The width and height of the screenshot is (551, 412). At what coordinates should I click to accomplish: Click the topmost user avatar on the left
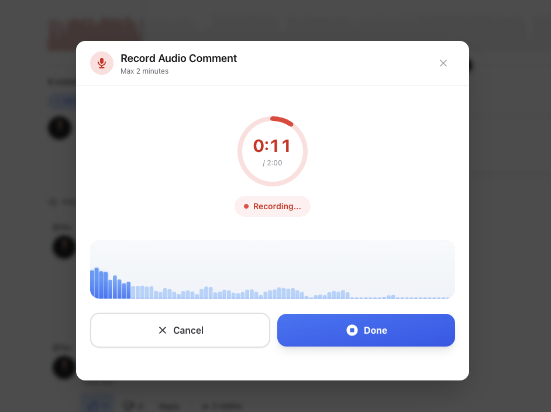[59, 127]
